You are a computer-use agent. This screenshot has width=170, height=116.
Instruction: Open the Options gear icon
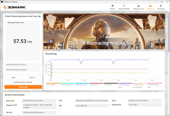161,6
